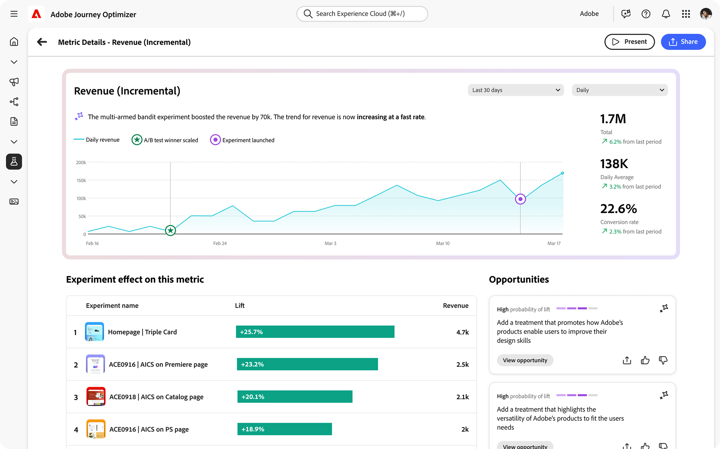Click the magnifier icon in search bar
The width and height of the screenshot is (720, 449).
pos(308,14)
